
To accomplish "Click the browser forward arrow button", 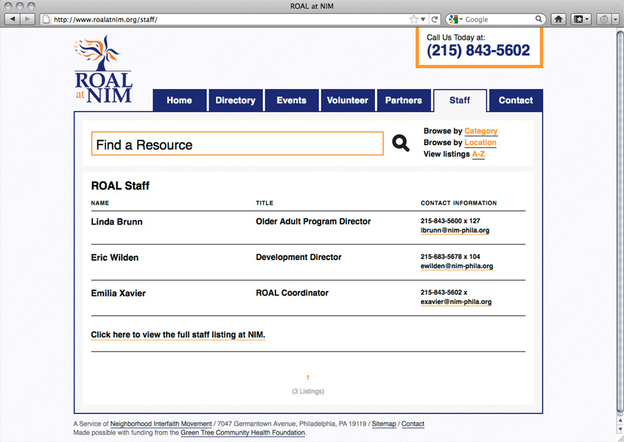I will click(x=27, y=19).
